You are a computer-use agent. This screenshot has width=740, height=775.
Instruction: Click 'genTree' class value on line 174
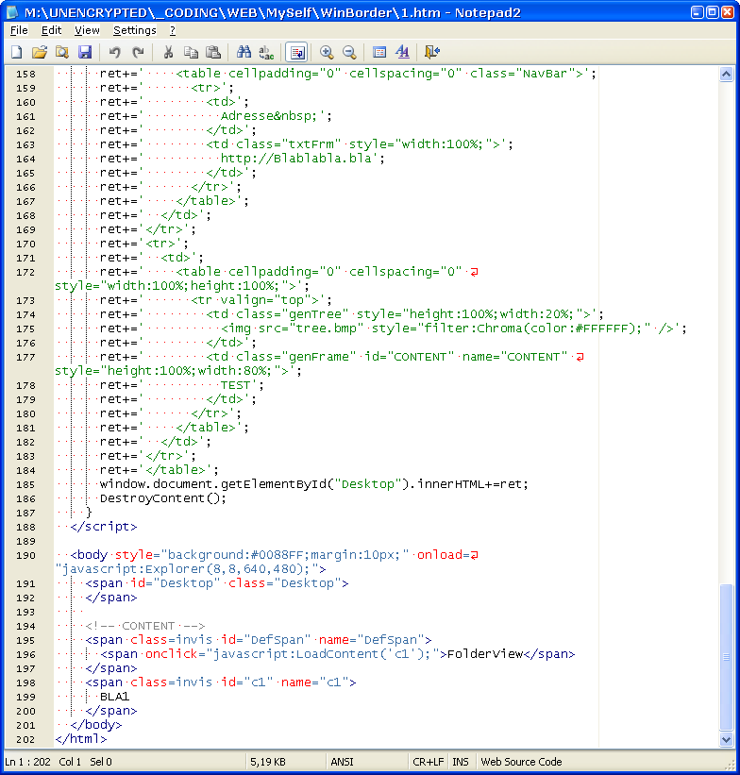[x=314, y=313]
